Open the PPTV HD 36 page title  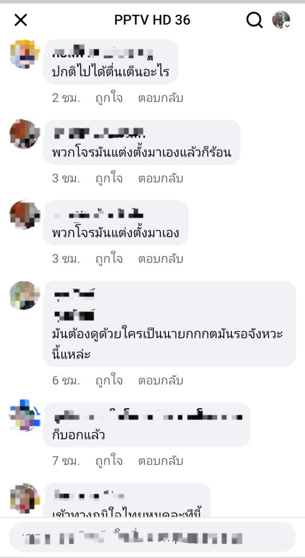click(x=152, y=20)
